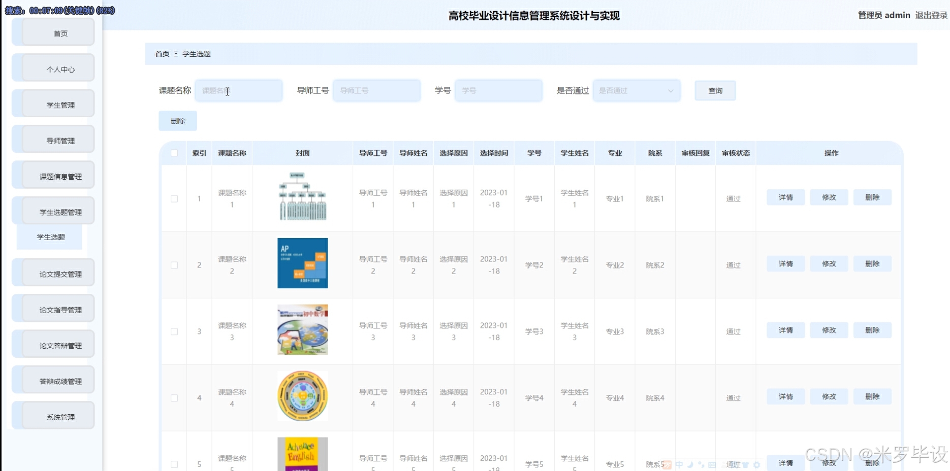Image resolution: width=950 pixels, height=471 pixels.
Task: Open the 是否通过 dropdown
Action: (637, 90)
